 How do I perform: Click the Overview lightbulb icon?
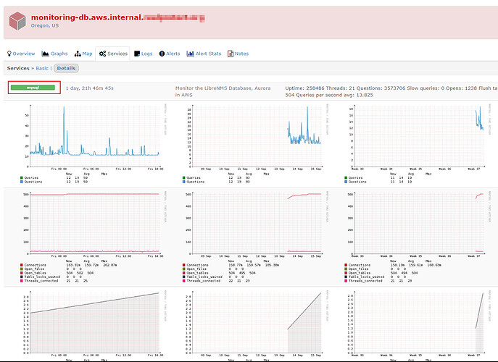(9, 54)
